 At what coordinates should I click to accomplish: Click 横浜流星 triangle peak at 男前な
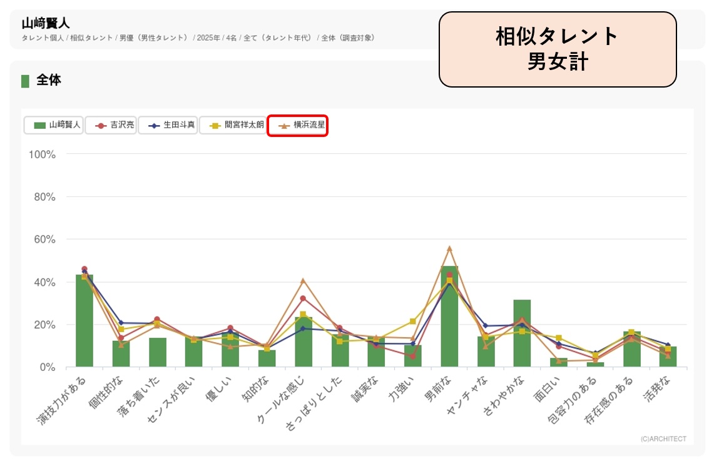[x=449, y=248]
